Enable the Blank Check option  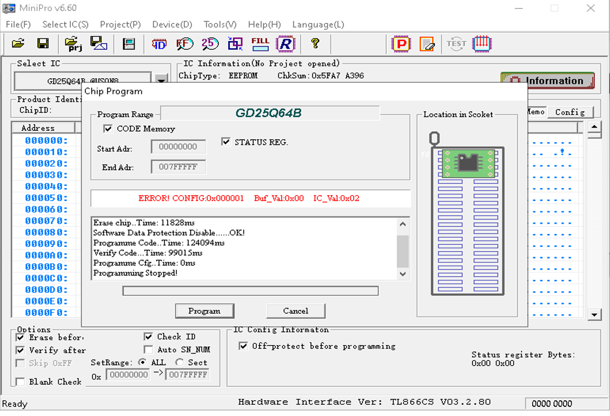pyautogui.click(x=21, y=382)
